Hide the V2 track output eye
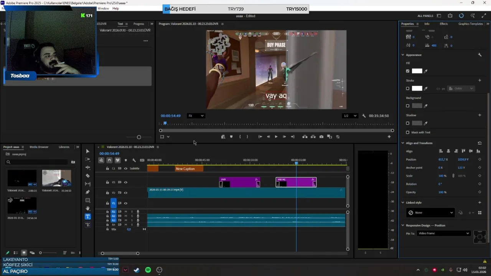This screenshot has height=276, width=491. (125, 193)
